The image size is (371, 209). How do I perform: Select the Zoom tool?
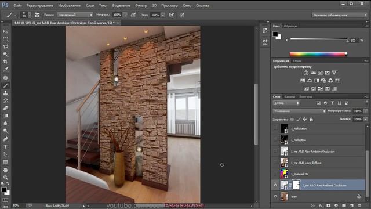point(5,178)
